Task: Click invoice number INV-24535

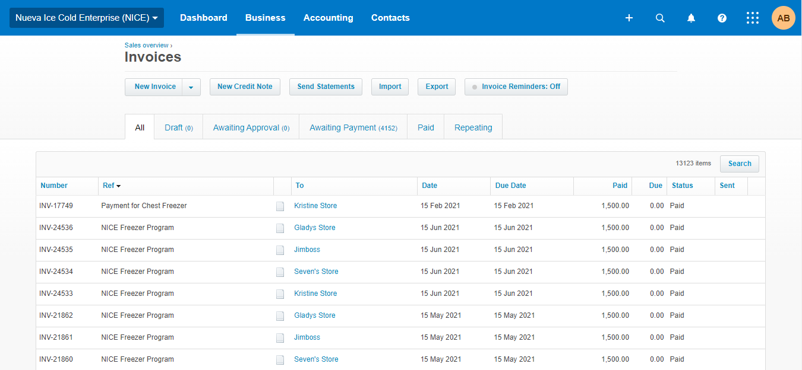Action: click(x=56, y=250)
